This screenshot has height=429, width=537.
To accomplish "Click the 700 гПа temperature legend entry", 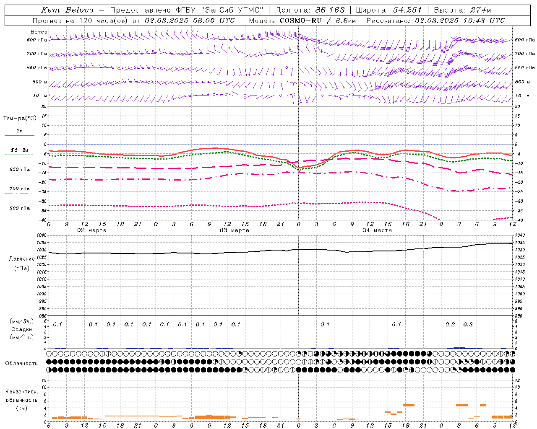I will pyautogui.click(x=19, y=189).
